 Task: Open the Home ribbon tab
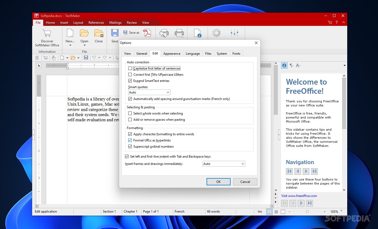tap(50, 23)
